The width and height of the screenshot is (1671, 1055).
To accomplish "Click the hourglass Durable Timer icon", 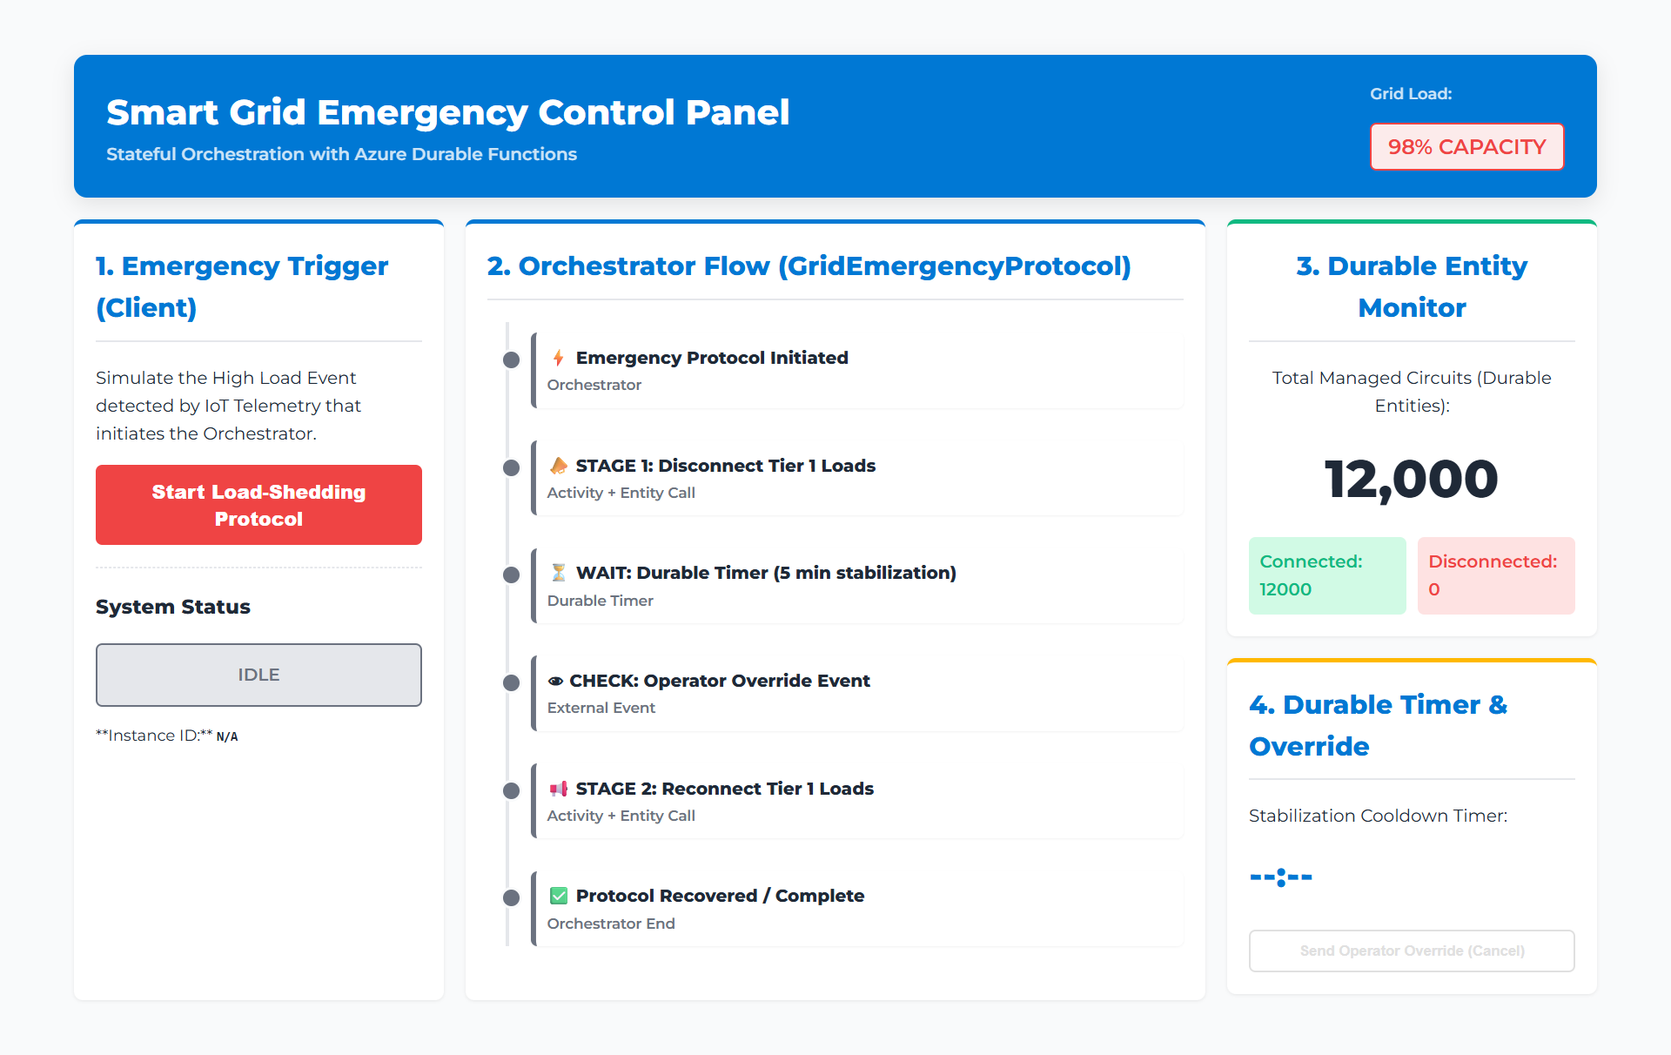I will (x=559, y=573).
